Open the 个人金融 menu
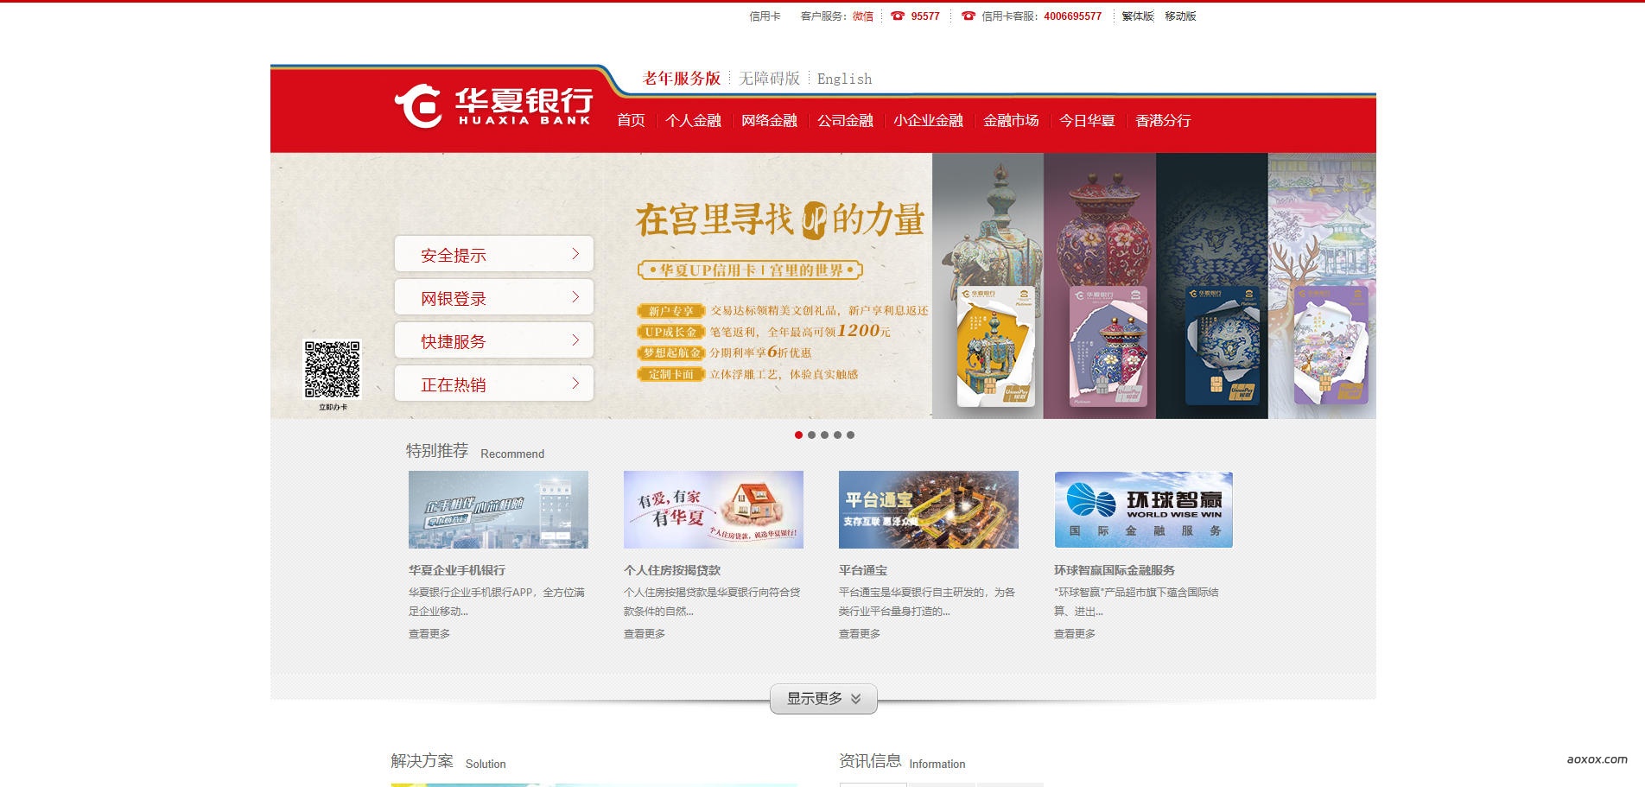 pyautogui.click(x=694, y=121)
